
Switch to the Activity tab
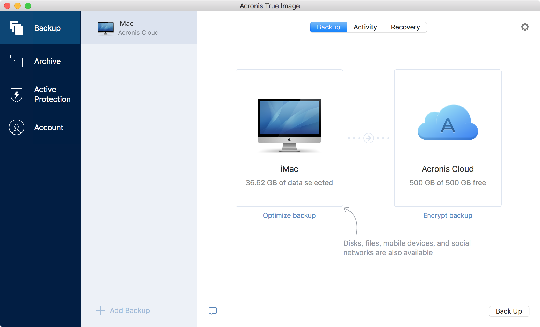point(364,27)
